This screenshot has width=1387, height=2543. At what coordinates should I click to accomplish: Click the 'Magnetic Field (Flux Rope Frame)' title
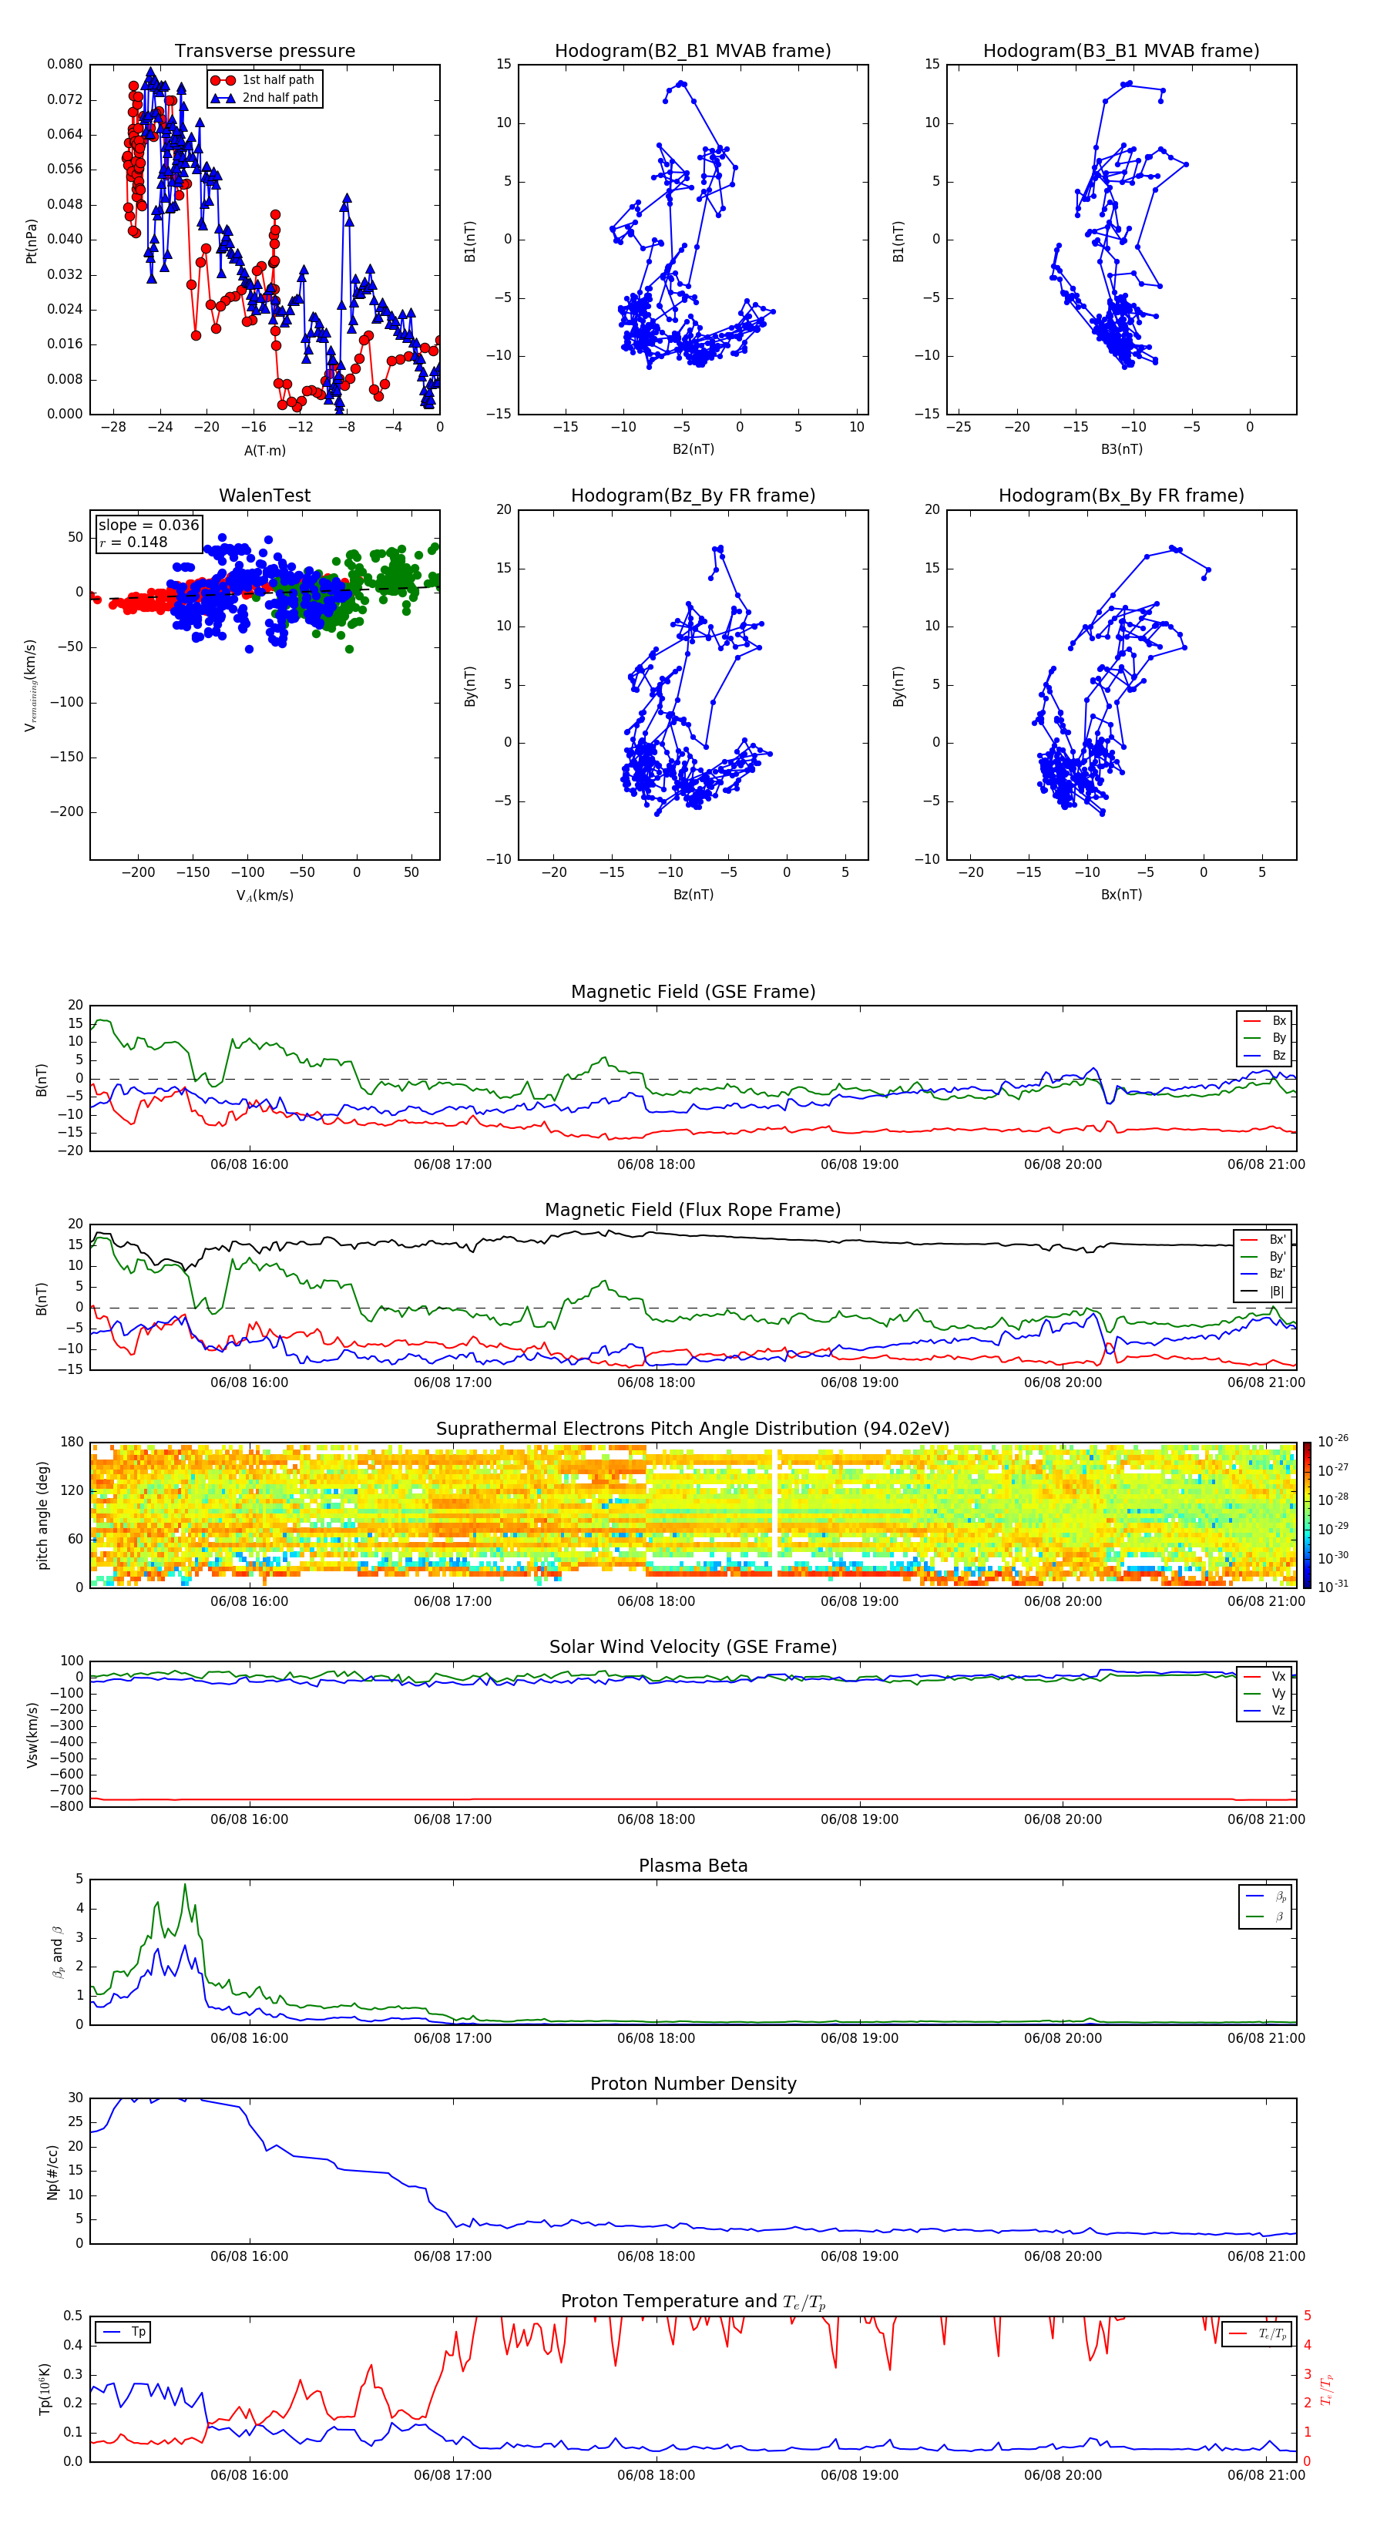693,1211
